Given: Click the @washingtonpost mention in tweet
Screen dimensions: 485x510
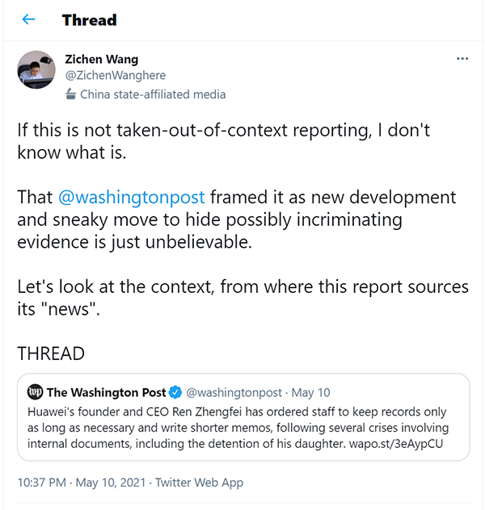Looking at the screenshot, I should pyautogui.click(x=132, y=197).
